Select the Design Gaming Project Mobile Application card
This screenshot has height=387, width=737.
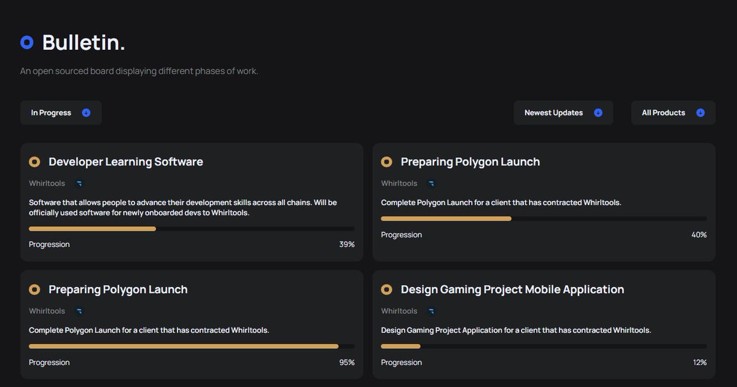[544, 326]
